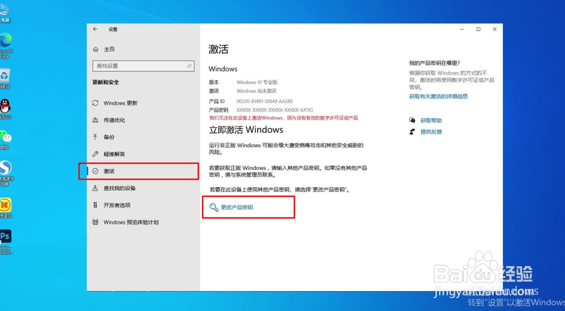Close the Settings window
The image size is (565, 311).
click(495, 29)
